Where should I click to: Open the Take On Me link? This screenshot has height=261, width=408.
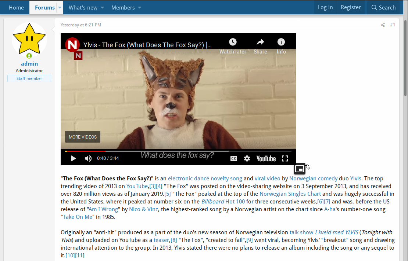point(78,217)
